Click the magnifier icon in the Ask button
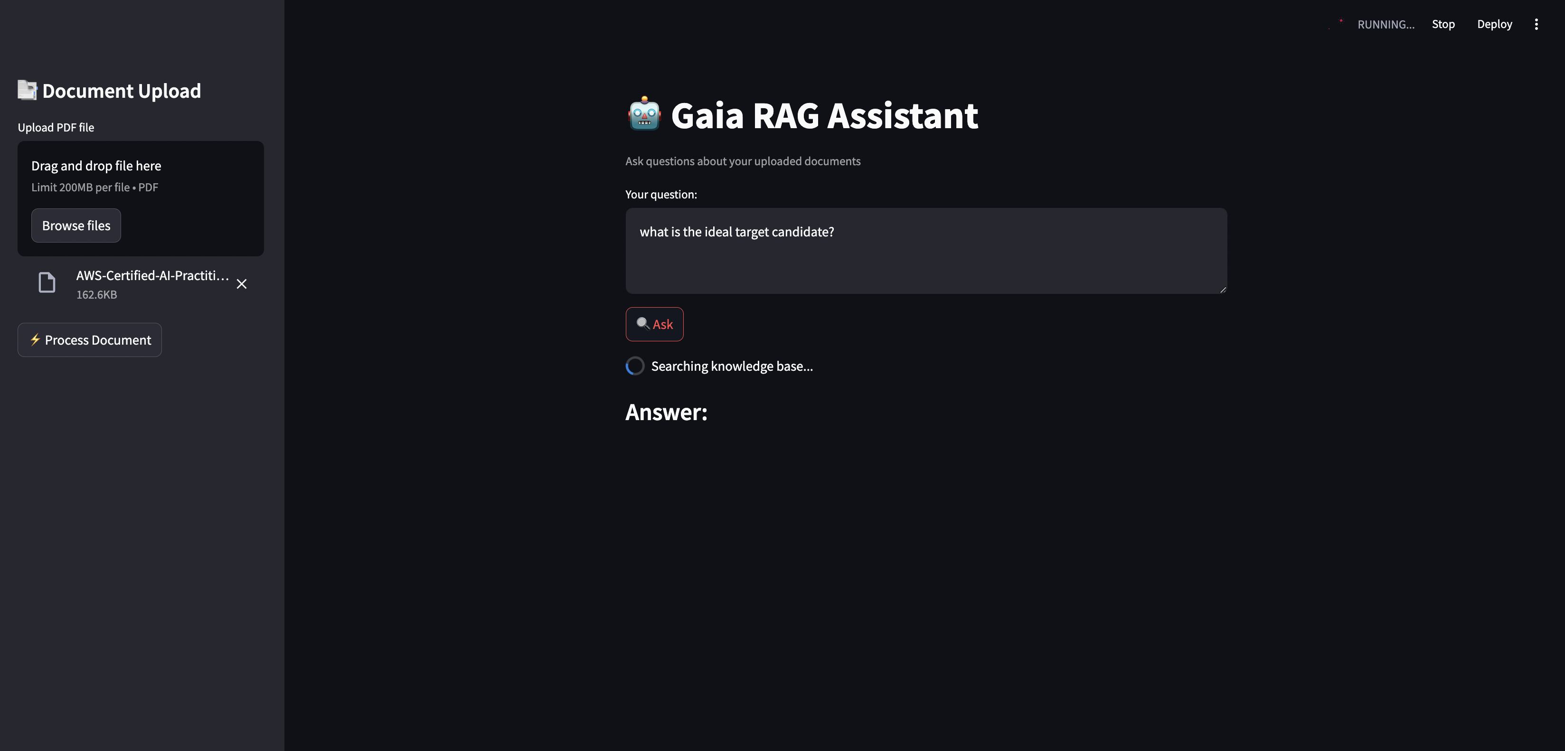The height and width of the screenshot is (751, 1565). [643, 323]
